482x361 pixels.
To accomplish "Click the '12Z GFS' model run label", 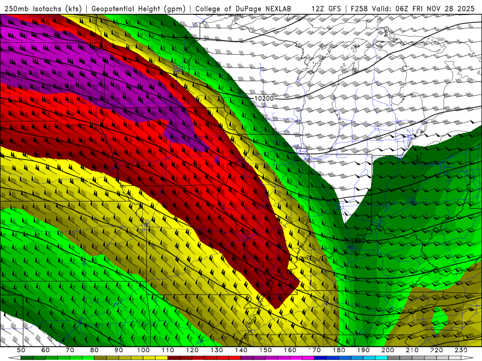I will tap(326, 8).
